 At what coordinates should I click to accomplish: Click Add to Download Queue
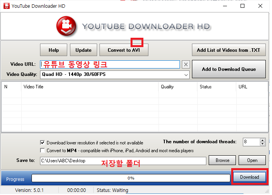pos(228,69)
